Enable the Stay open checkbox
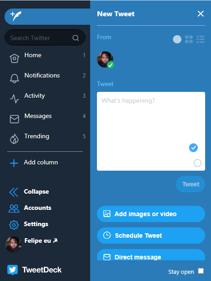 (x=201, y=271)
